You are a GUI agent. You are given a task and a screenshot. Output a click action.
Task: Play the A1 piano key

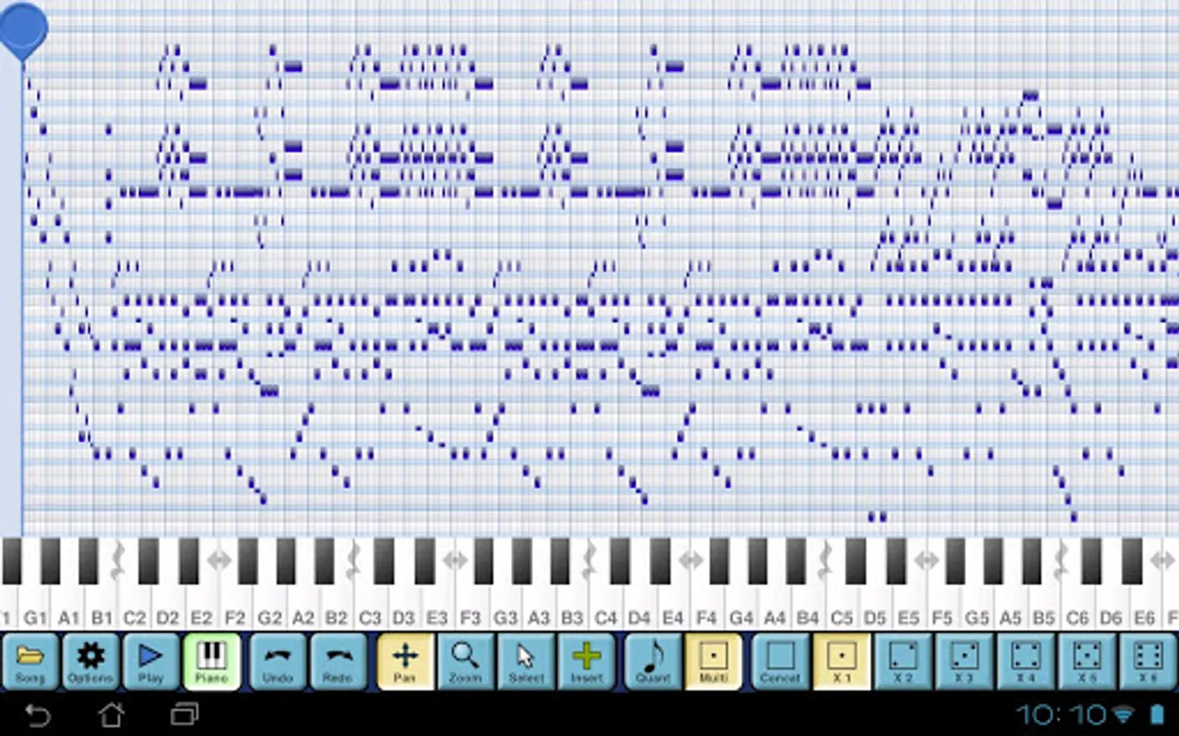(68, 605)
